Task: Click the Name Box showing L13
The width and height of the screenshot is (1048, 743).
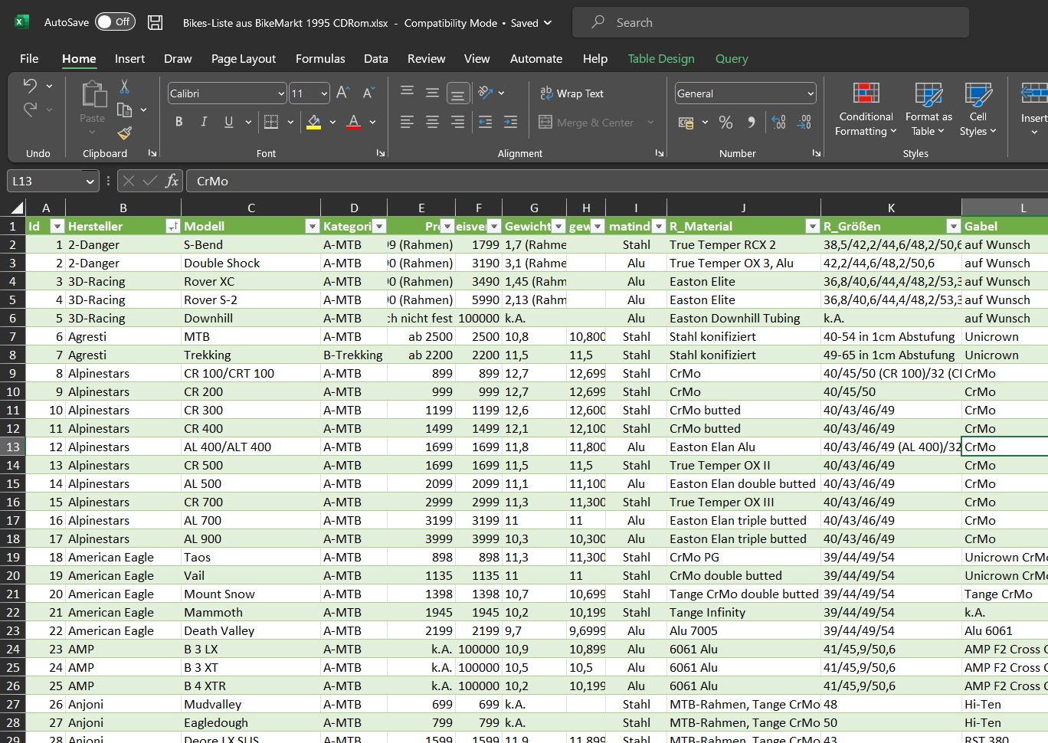Action: click(46, 182)
